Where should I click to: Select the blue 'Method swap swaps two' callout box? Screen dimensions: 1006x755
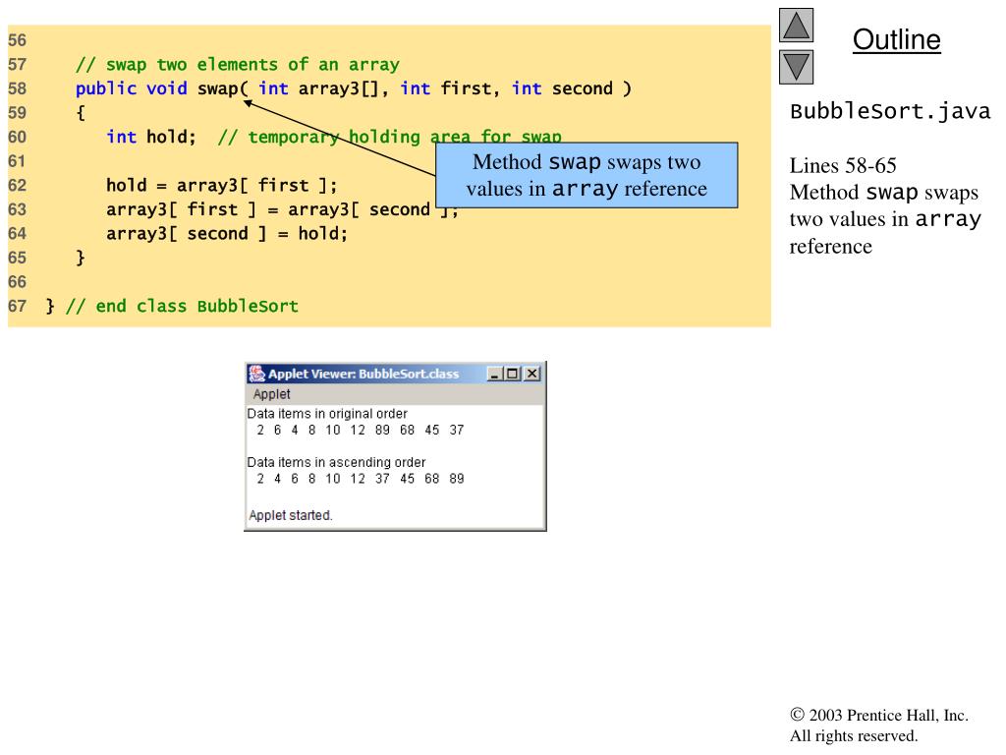[587, 175]
